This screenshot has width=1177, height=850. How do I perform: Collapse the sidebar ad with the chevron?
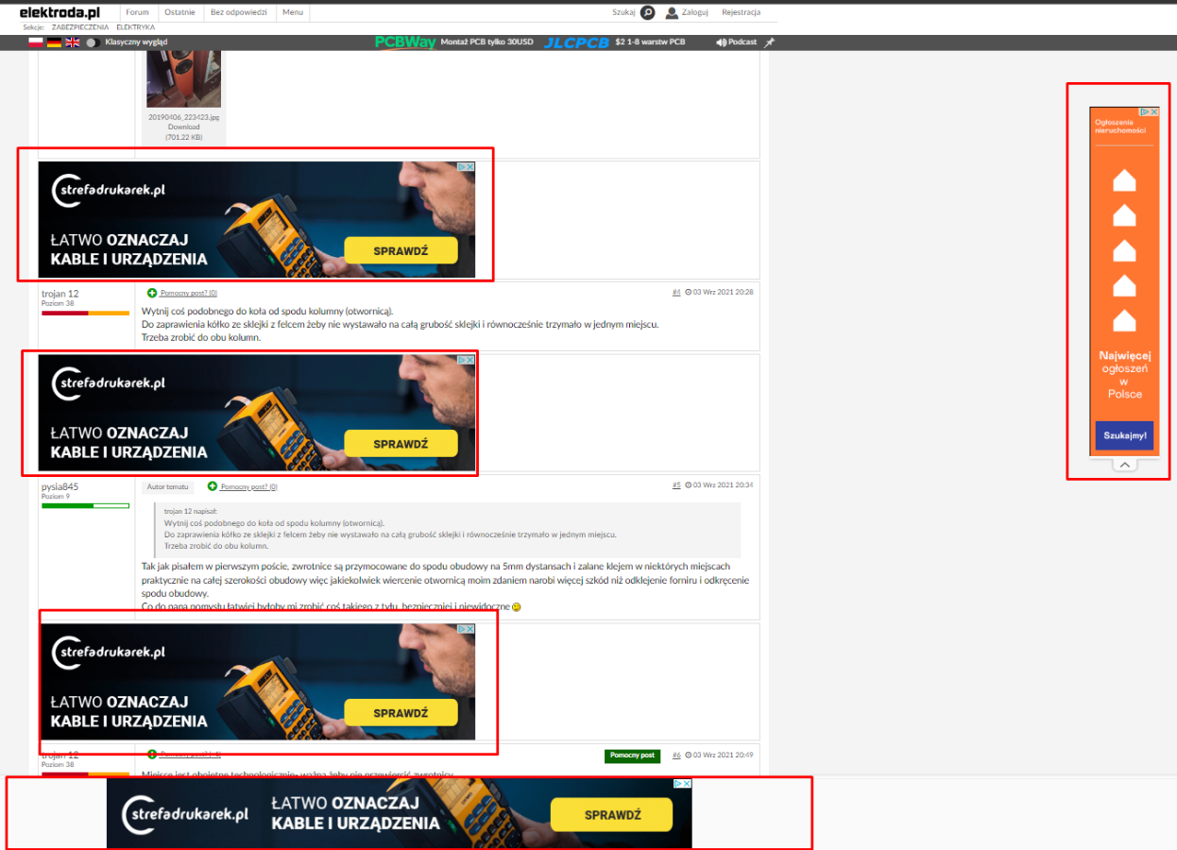click(1124, 465)
